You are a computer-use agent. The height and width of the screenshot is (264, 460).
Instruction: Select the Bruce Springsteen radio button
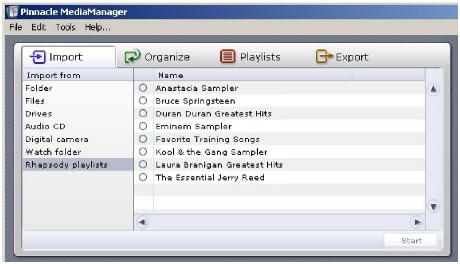point(143,101)
